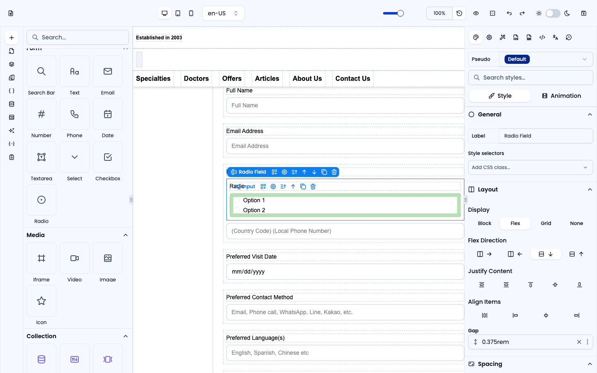Click the Articles navigation link
Image resolution: width=597 pixels, height=373 pixels.
267,79
